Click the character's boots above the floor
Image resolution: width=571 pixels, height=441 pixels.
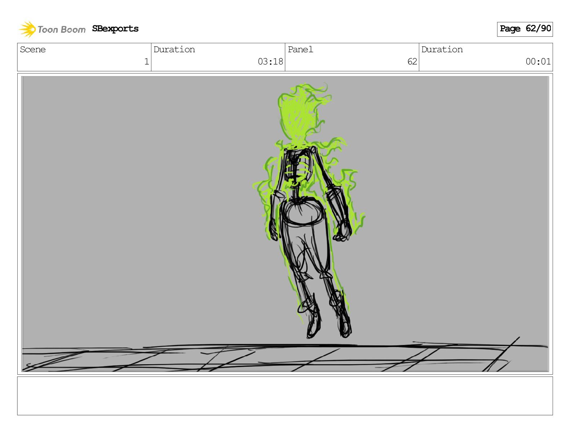click(x=328, y=321)
